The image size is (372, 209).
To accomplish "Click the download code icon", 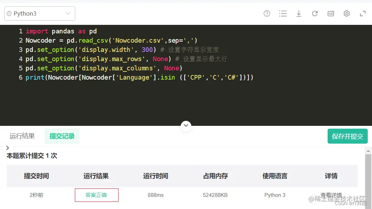I will click(299, 14).
